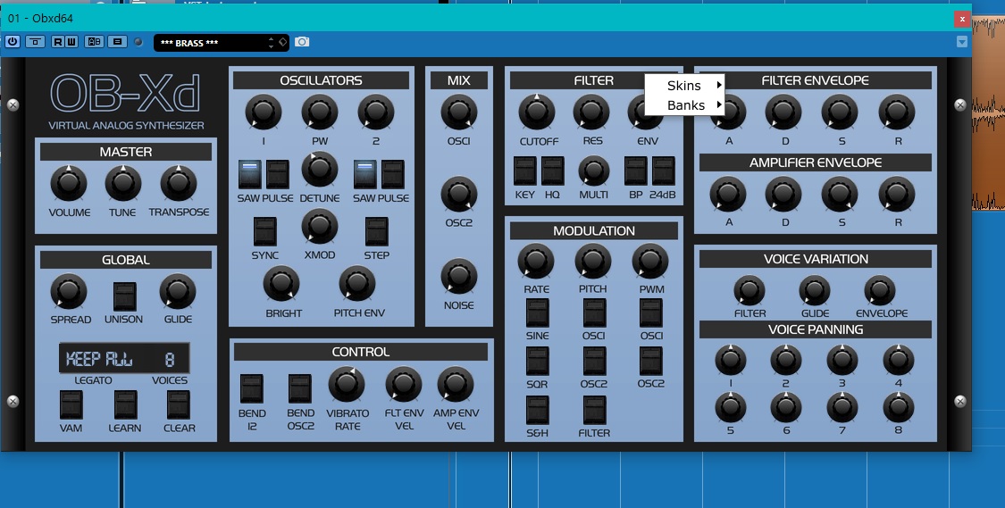Enable LFO SINE waveform switch
Image resolution: width=1005 pixels, height=508 pixels.
click(x=537, y=312)
